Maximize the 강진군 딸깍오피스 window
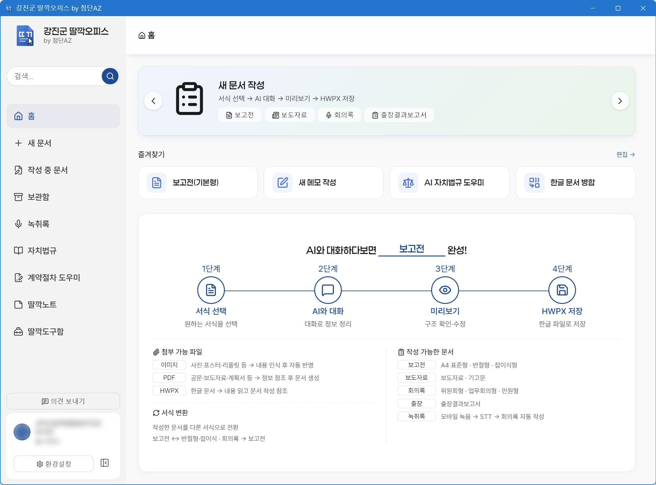Viewport: 656px width, 485px height. click(618, 8)
